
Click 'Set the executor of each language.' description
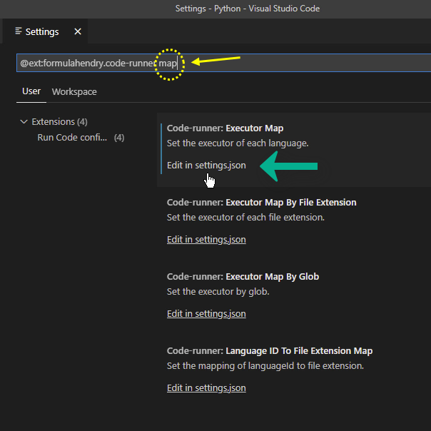pos(238,143)
